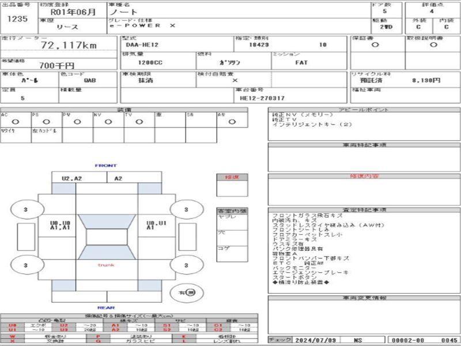The image size is (461, 346).
Task: Select the 外装 exterior grade C
Action: [x=418, y=27]
